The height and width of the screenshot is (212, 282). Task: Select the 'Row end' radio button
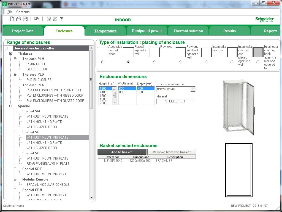coord(154,62)
